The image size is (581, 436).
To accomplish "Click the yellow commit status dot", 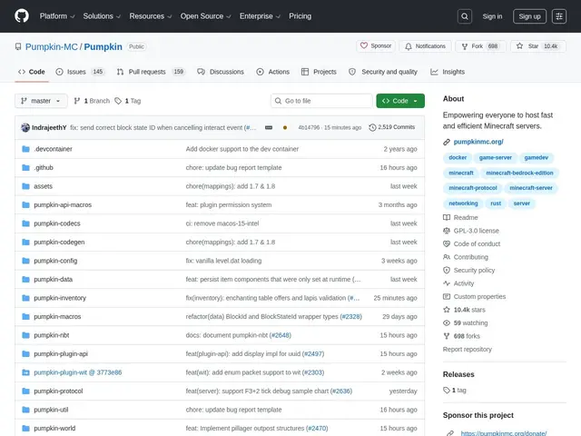I will [285, 127].
